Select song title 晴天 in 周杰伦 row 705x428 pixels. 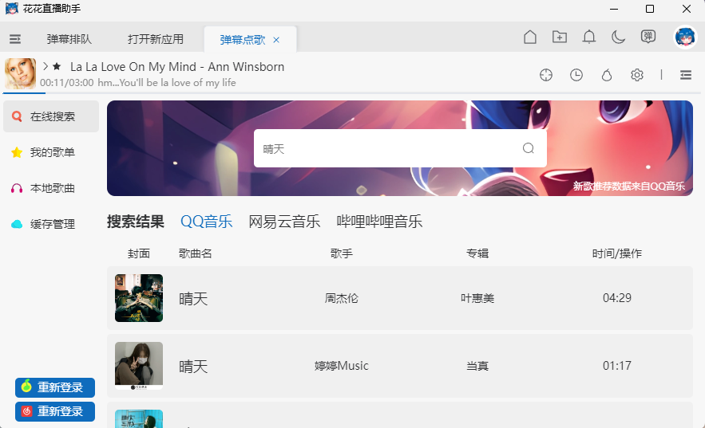(x=193, y=299)
